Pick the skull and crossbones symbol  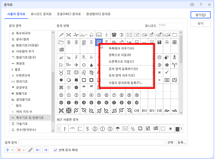tap(174, 57)
